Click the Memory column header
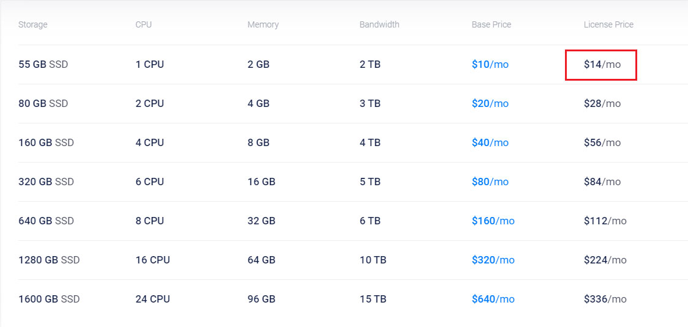 pyautogui.click(x=263, y=24)
